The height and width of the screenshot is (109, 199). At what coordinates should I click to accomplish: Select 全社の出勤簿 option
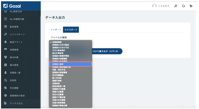pyautogui.click(x=71, y=94)
